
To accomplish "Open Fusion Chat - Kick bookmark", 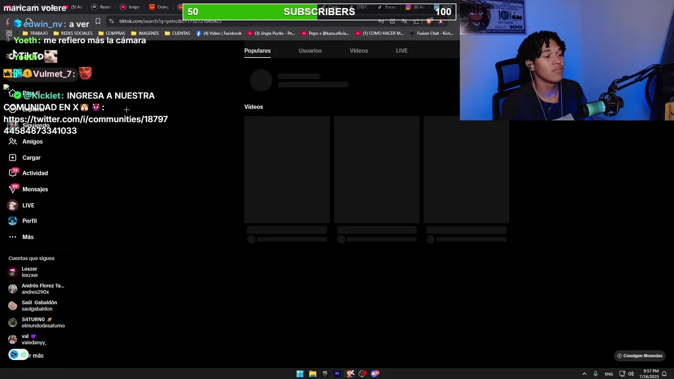I will pos(431,33).
